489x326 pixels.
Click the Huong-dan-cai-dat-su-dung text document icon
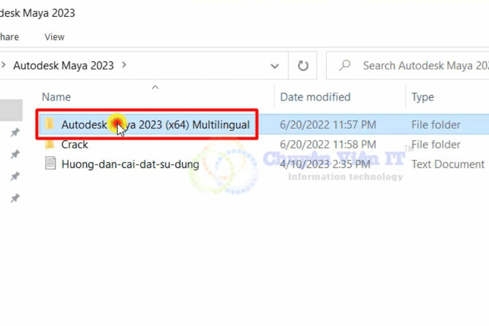(50, 164)
